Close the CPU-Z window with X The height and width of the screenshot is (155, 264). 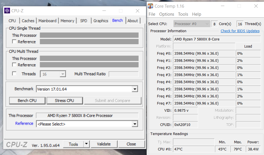138,11
